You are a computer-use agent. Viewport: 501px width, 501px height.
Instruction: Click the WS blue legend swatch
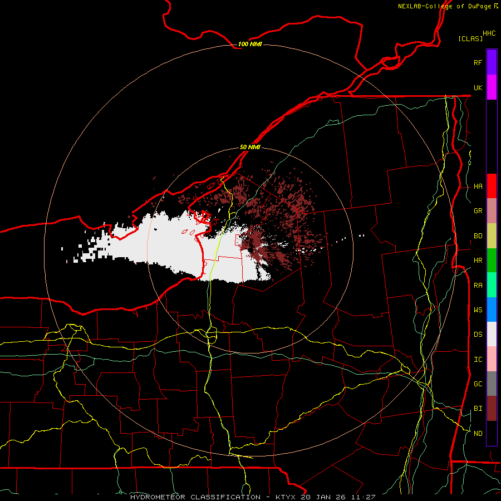(x=492, y=310)
